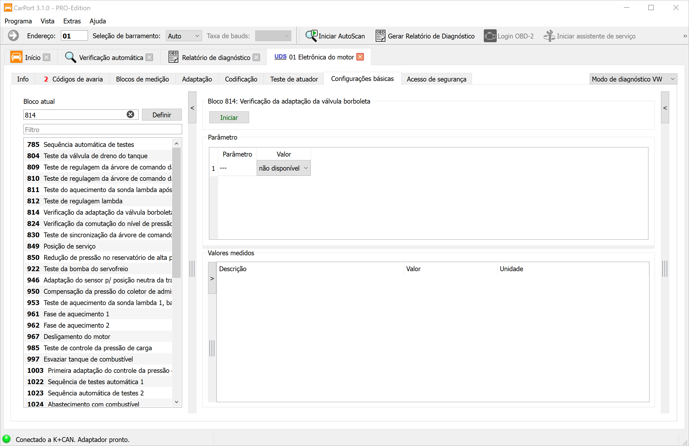
Task: Click the green Iniciar button
Action: click(229, 118)
